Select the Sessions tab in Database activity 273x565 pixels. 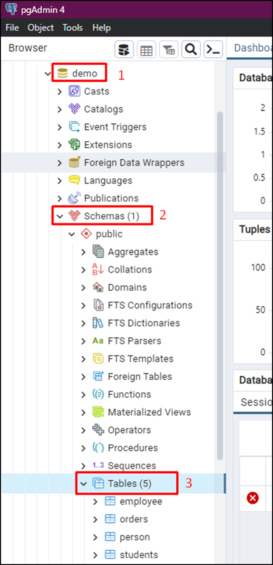(255, 402)
